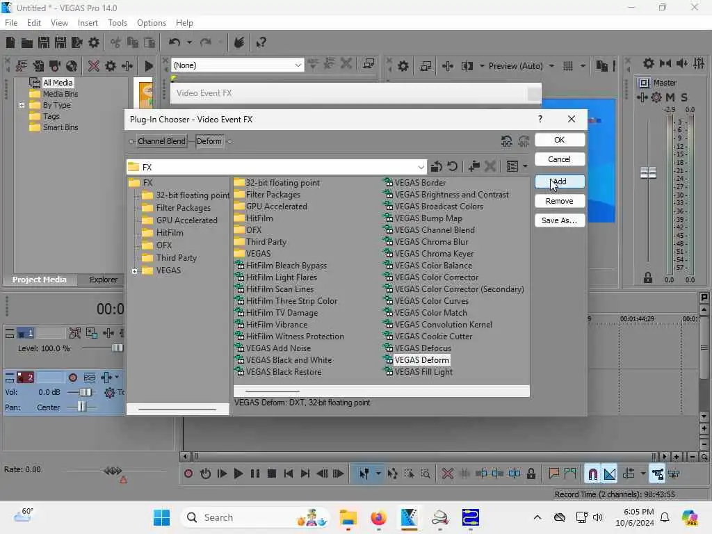Click the lock fader channels icon
This screenshot has width=712, height=534.
click(x=648, y=278)
